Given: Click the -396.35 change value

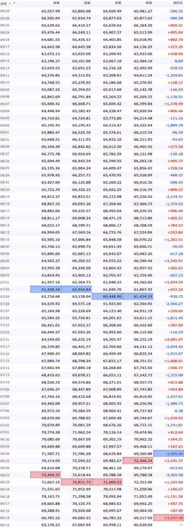Looking at the screenshot, I should 176,11.
